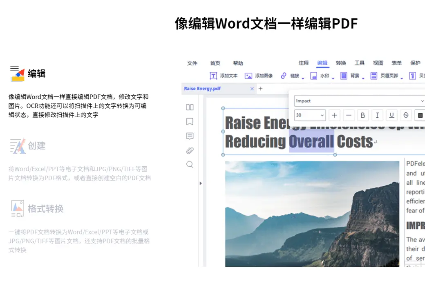Switch to the 表单 tab
Image resolution: width=425 pixels, height=286 pixels.
click(x=396, y=63)
